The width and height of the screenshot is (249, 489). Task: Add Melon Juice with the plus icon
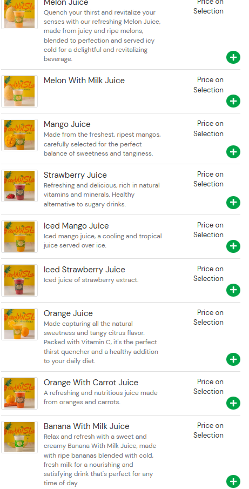click(233, 57)
